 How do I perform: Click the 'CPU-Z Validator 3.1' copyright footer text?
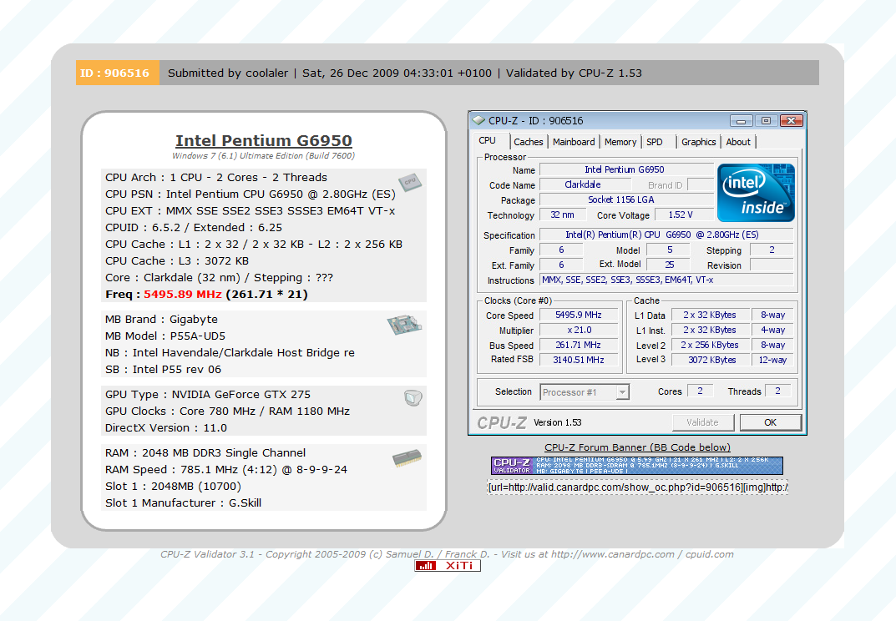447,554
